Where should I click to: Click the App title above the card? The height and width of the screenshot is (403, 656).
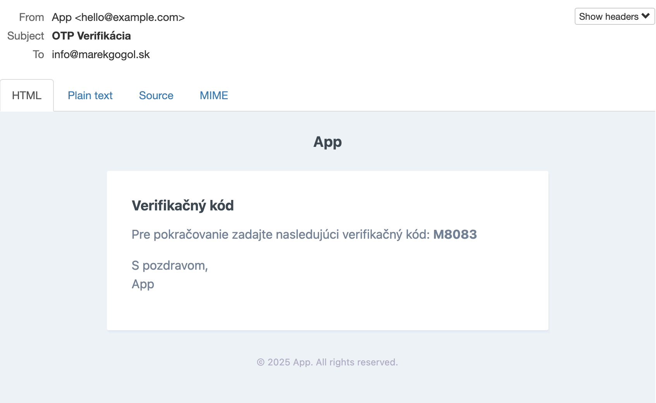[x=328, y=142]
